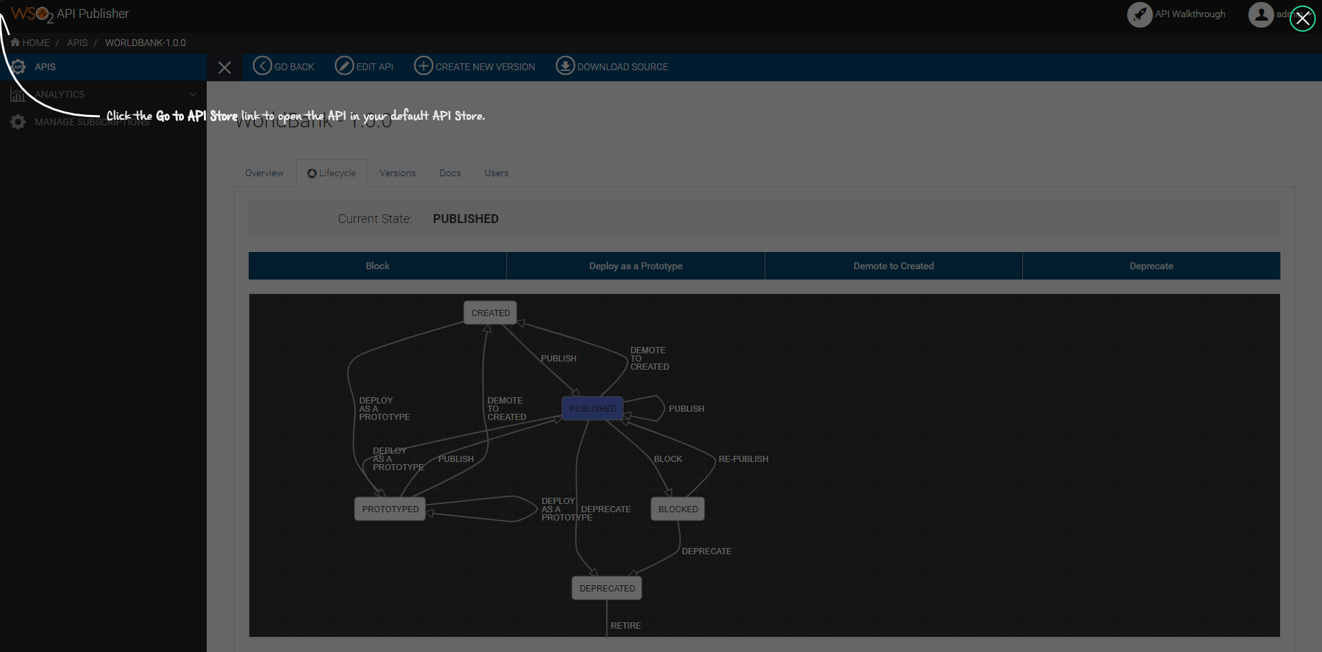Screen dimensions: 1322x652
Task: Click the API Walkthrough rocket icon
Action: coord(1139,14)
